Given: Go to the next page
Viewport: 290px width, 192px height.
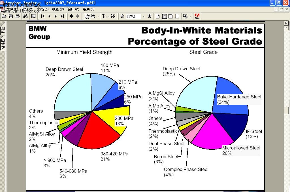Looking at the screenshot, I should [56, 16].
